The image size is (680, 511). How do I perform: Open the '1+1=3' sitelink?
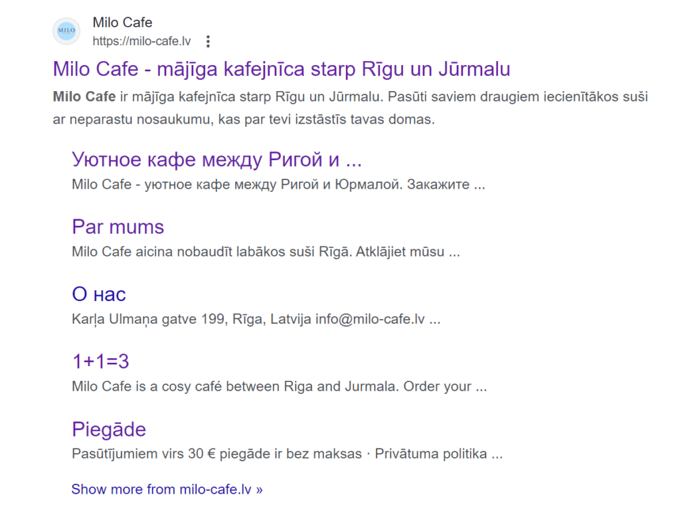tap(100, 361)
